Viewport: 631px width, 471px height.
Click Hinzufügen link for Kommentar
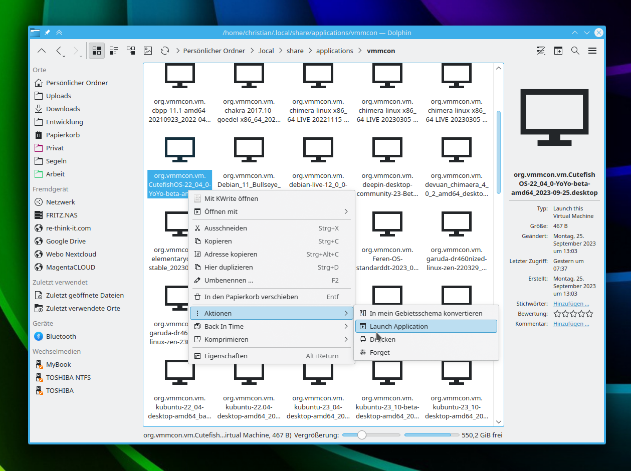pos(571,324)
